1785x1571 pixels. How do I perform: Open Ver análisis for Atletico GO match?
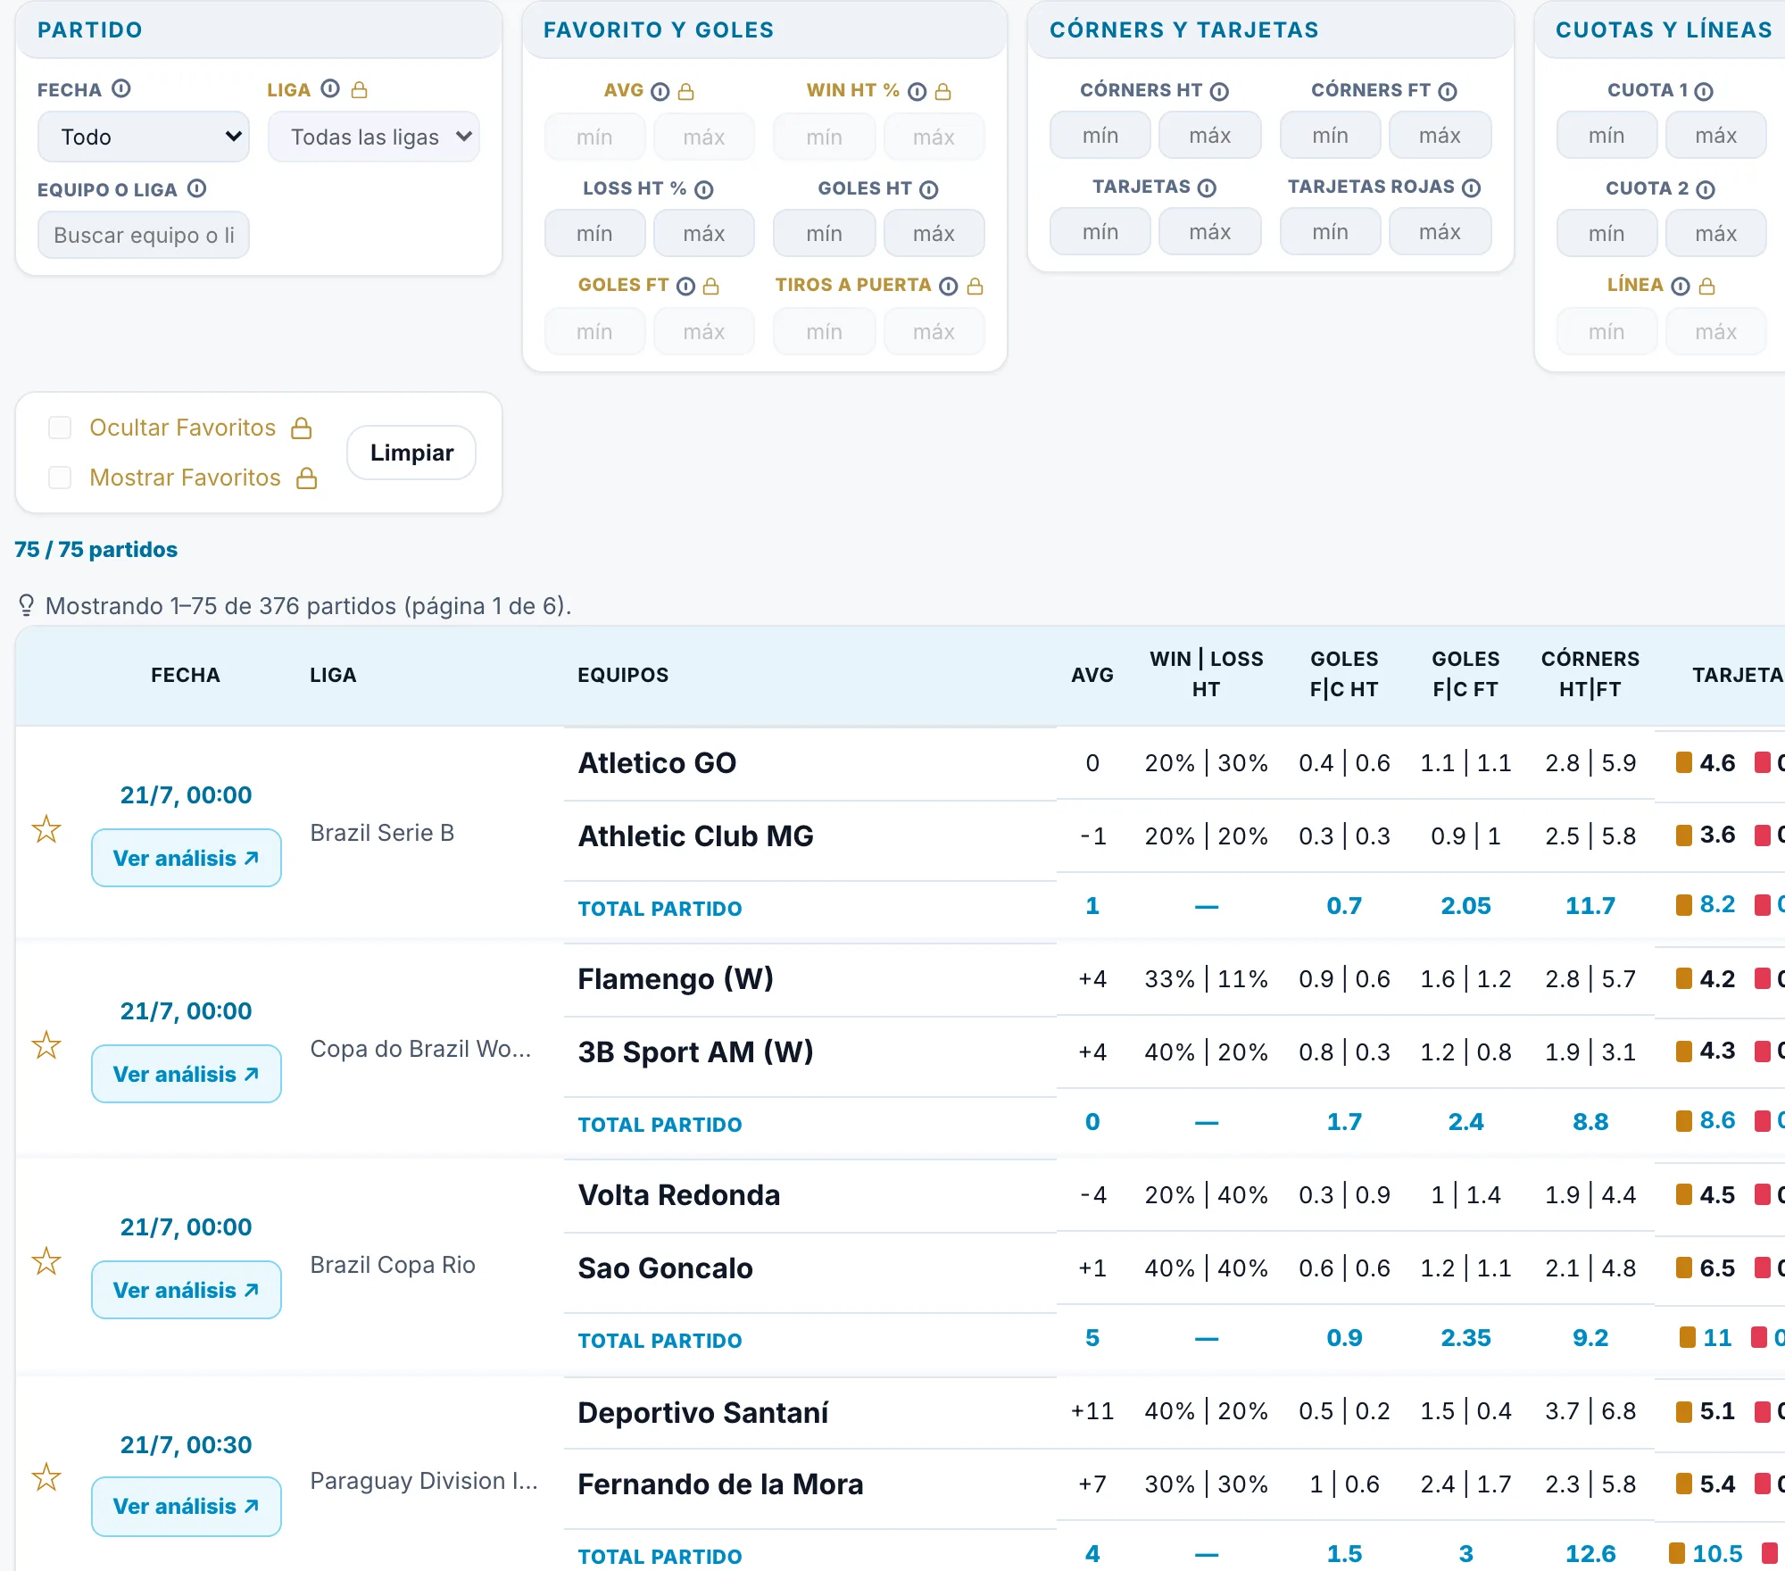pyautogui.click(x=187, y=858)
